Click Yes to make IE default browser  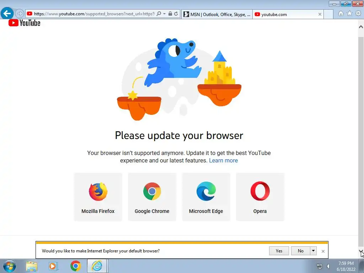pos(279,251)
